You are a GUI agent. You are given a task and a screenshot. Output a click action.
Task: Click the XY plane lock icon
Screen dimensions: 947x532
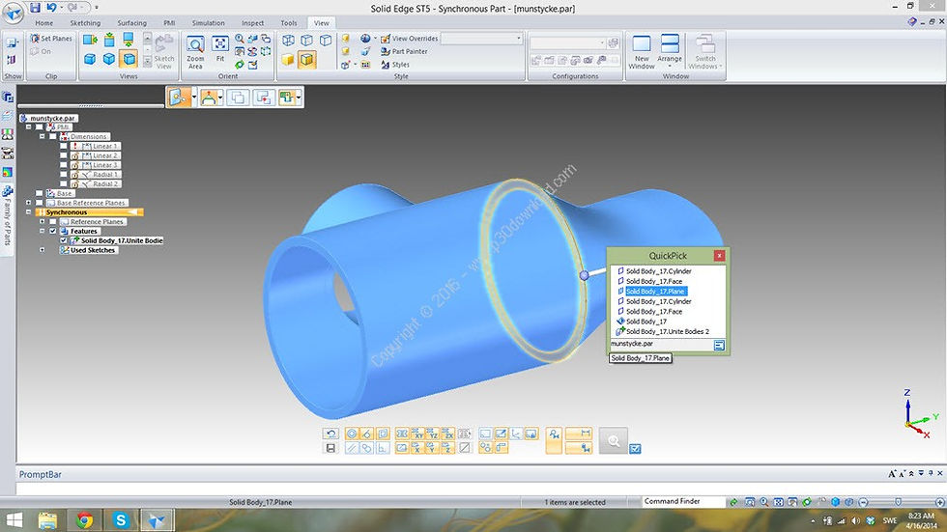417,434
